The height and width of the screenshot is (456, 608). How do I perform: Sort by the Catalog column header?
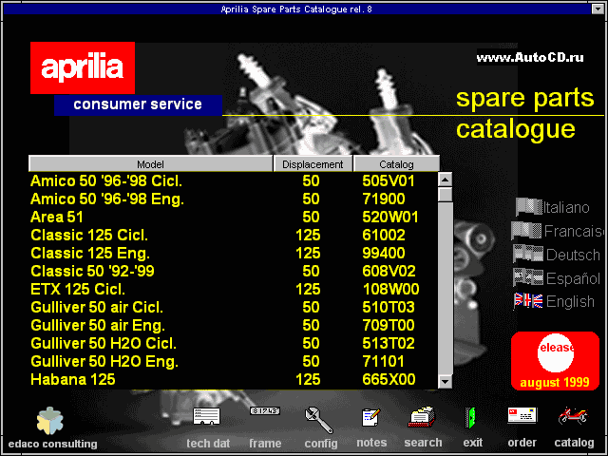pyautogui.click(x=396, y=164)
